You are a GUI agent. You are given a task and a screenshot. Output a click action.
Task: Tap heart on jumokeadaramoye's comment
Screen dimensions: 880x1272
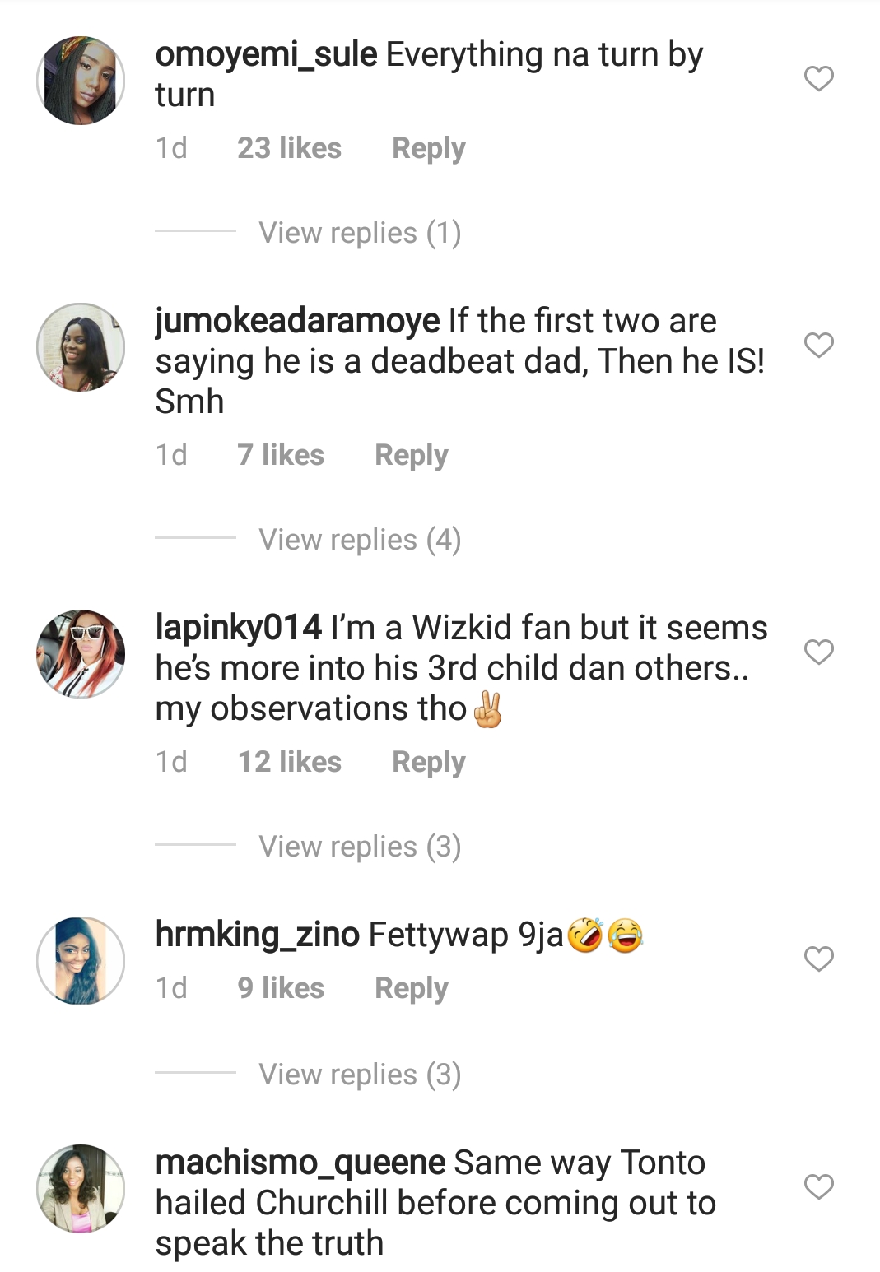pos(818,345)
